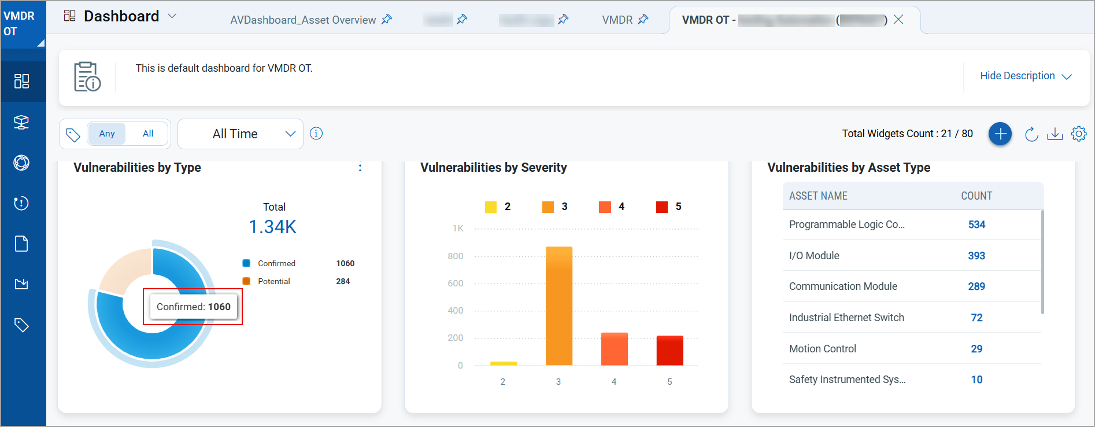
Task: Open Programmable Logic Co... count 534
Action: point(976,224)
